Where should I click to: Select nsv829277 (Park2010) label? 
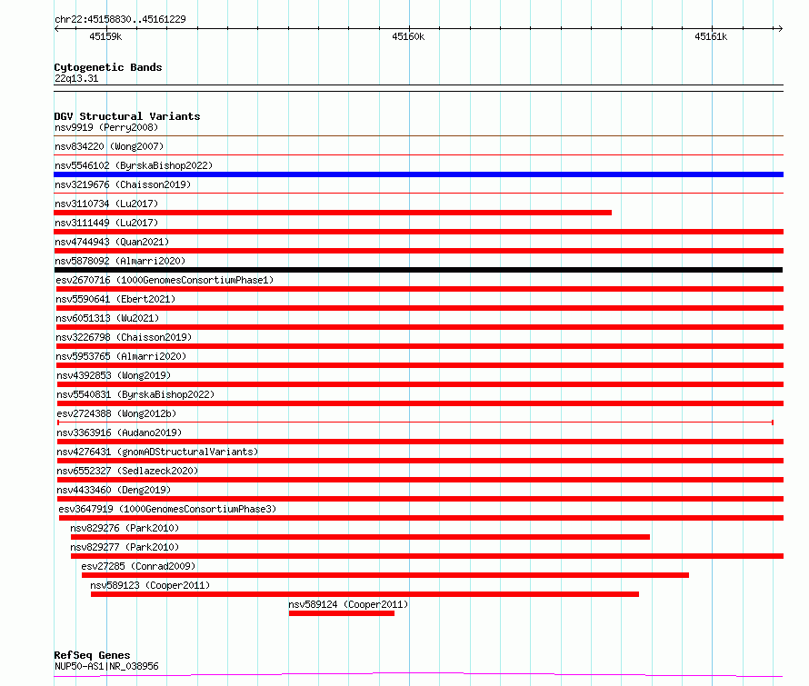125,547
